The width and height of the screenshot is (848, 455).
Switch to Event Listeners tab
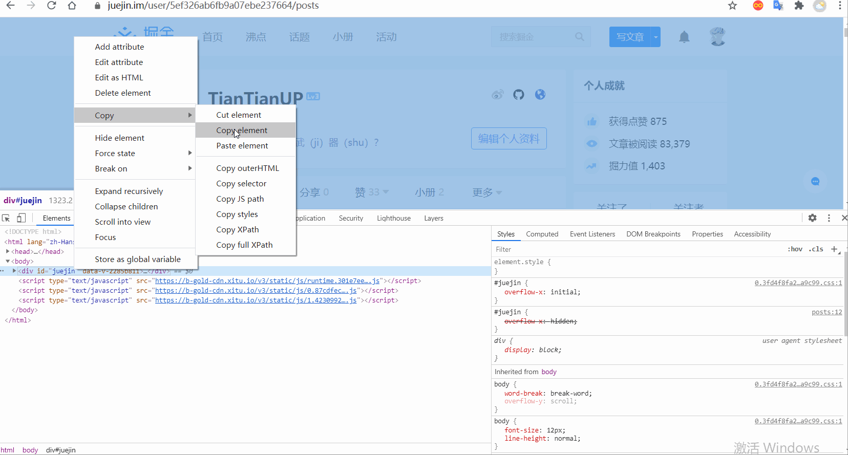592,234
